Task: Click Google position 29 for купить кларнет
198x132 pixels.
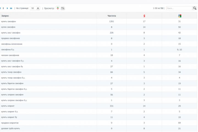Action: (x=179, y=106)
